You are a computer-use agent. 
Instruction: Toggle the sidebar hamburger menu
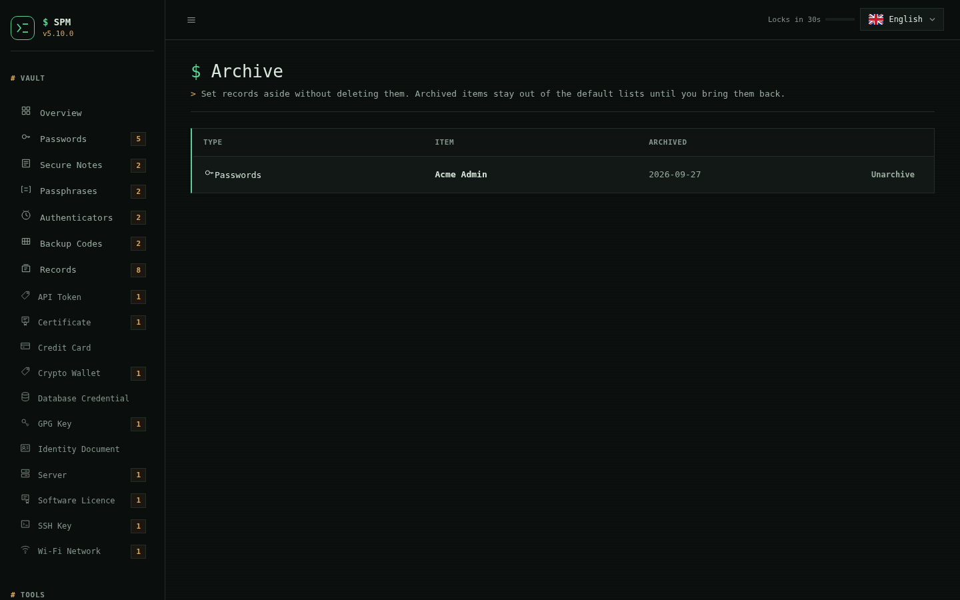[x=191, y=20]
